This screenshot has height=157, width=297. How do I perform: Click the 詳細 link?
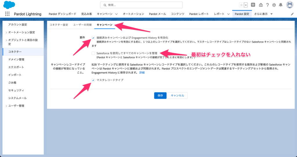click(142, 73)
